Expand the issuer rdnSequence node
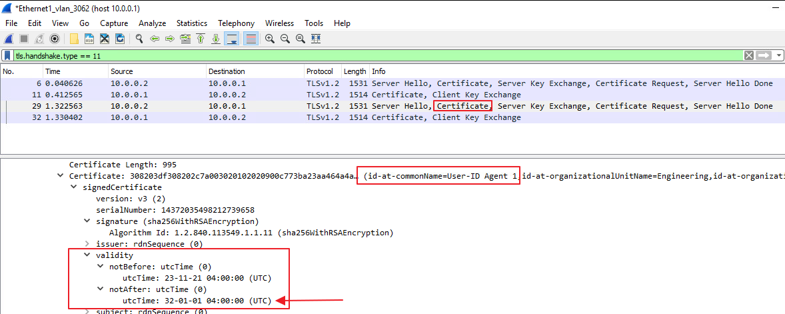Screen dimensions: 785x314 [87, 244]
